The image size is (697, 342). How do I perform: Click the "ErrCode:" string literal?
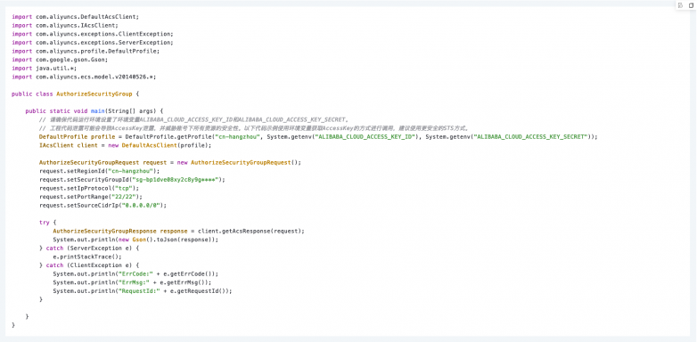(x=135, y=273)
